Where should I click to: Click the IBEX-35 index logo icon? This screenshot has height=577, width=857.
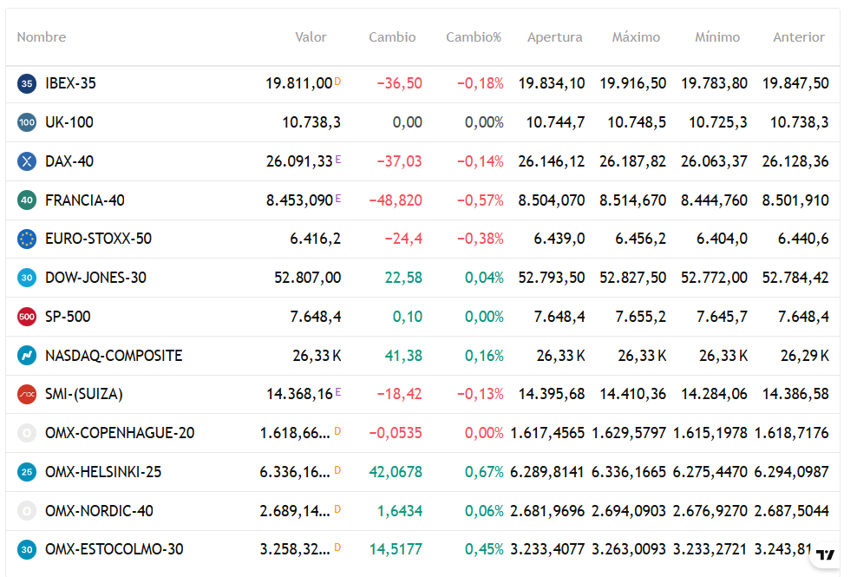tap(27, 83)
